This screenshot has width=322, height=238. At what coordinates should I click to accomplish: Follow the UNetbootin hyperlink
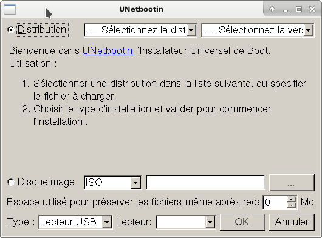[108, 50]
